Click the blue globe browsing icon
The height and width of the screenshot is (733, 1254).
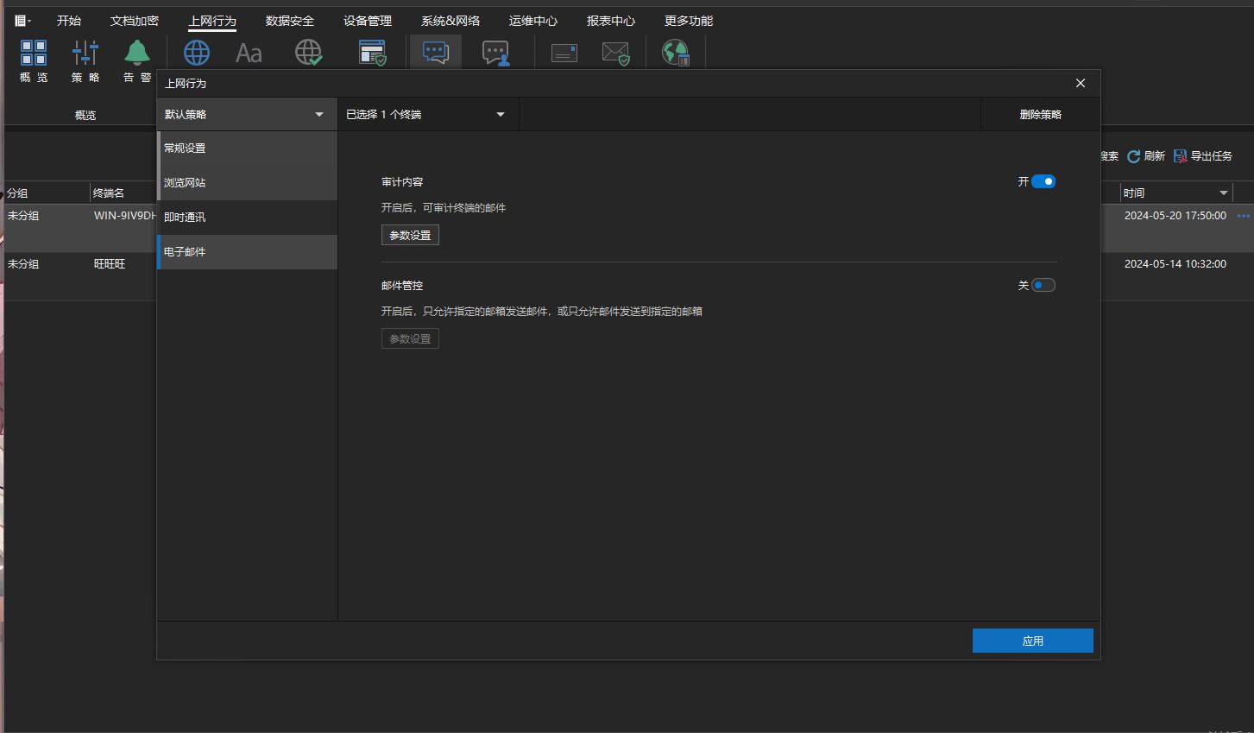pos(197,53)
